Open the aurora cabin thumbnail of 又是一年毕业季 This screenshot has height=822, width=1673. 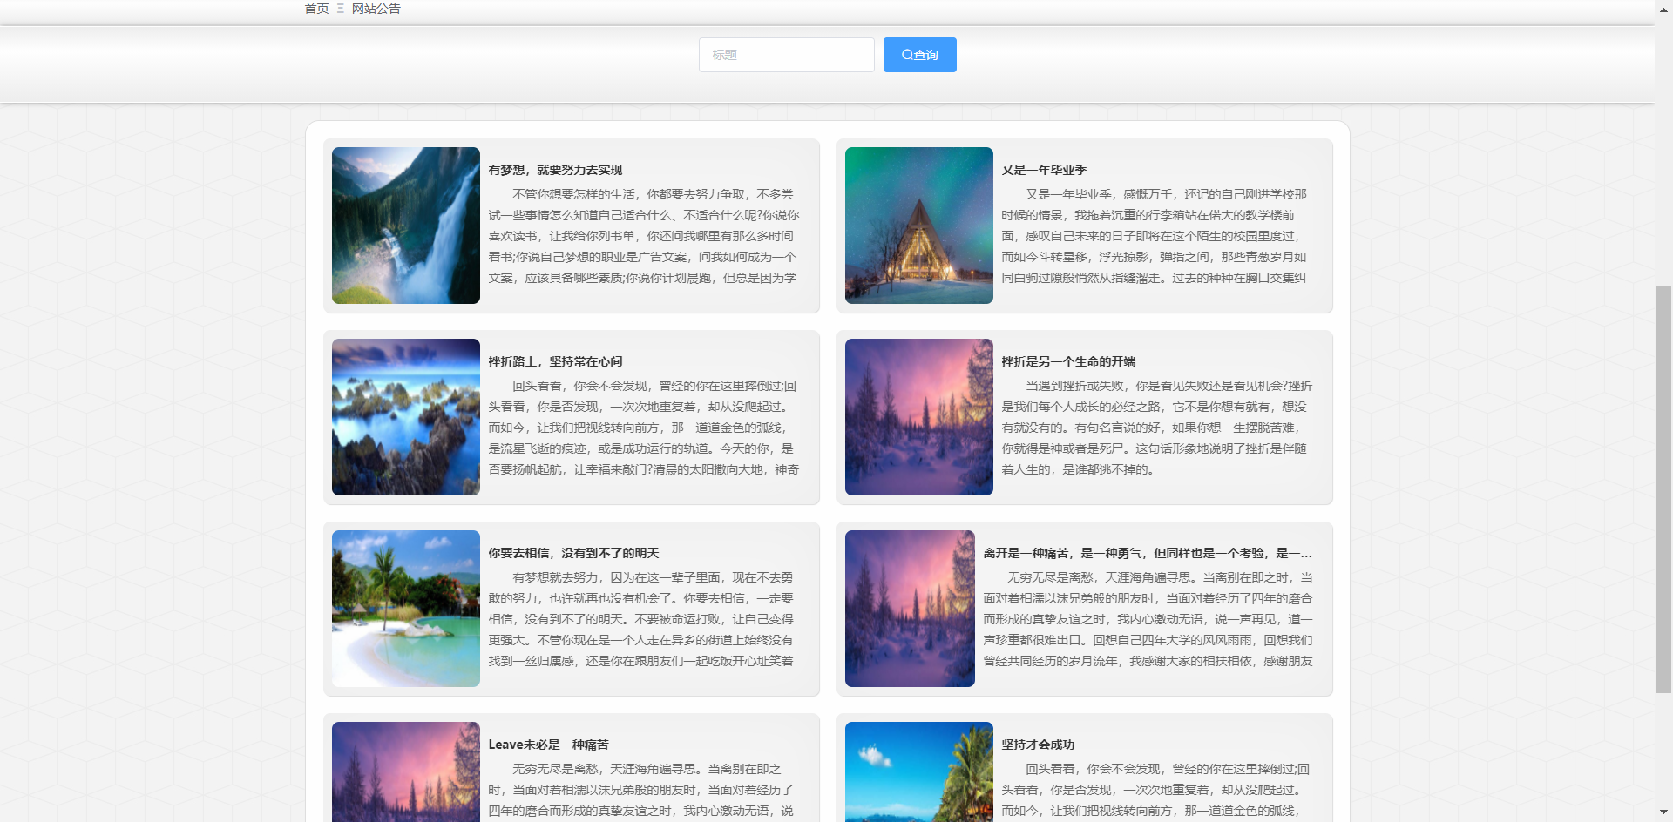pos(918,226)
